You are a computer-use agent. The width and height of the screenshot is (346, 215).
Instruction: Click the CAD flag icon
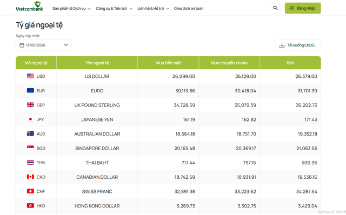pyautogui.click(x=30, y=177)
